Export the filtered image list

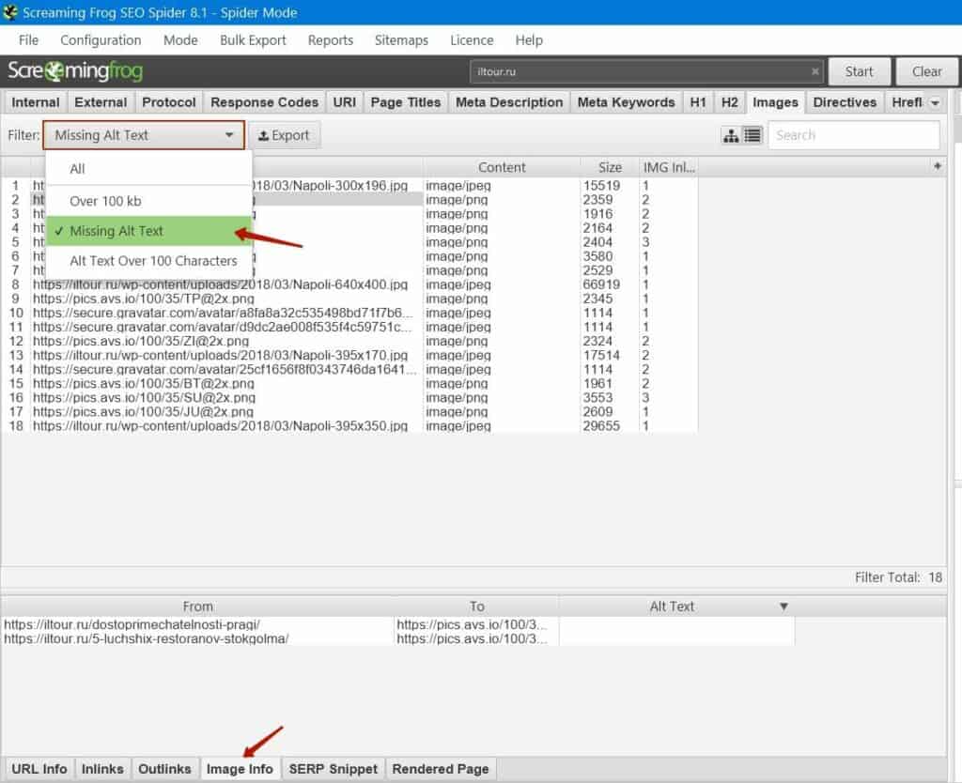(284, 135)
